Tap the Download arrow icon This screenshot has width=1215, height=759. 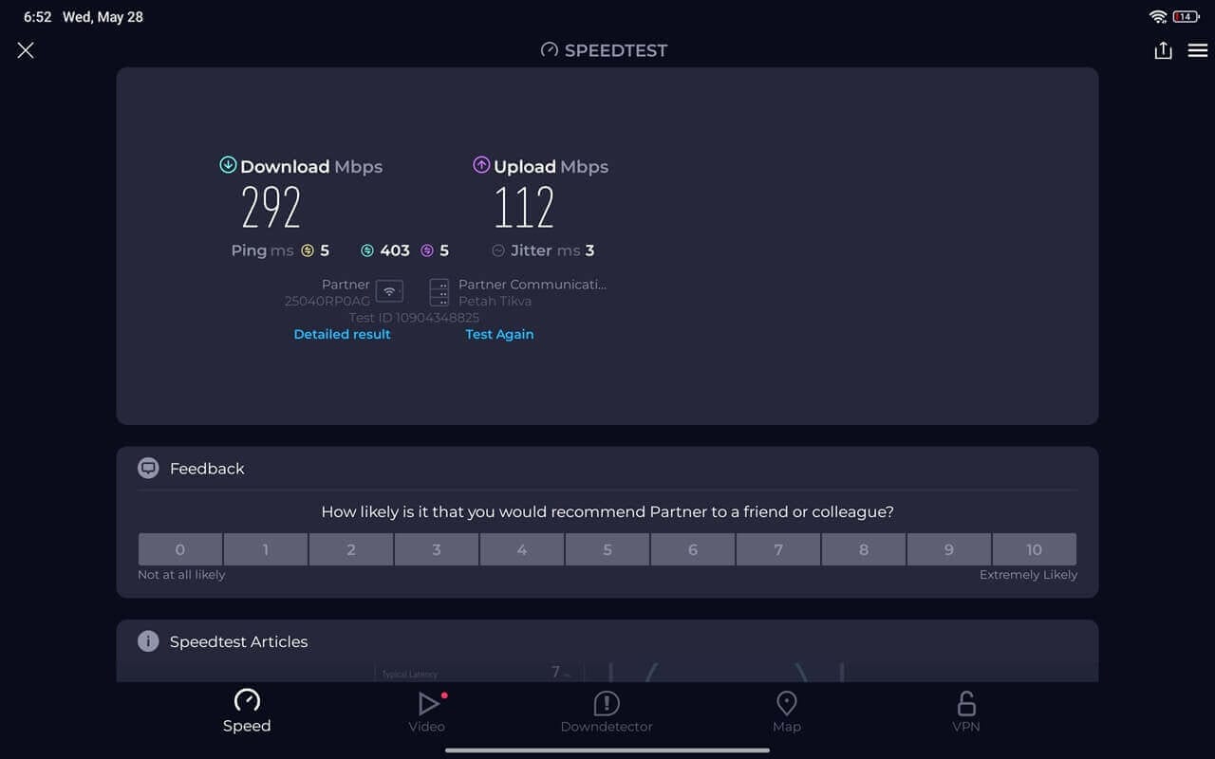[228, 165]
